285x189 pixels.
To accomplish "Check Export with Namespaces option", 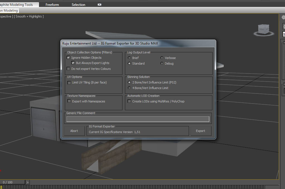I will click(x=69, y=101).
